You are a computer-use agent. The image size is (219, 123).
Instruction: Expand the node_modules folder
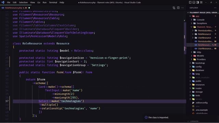[190, 78]
